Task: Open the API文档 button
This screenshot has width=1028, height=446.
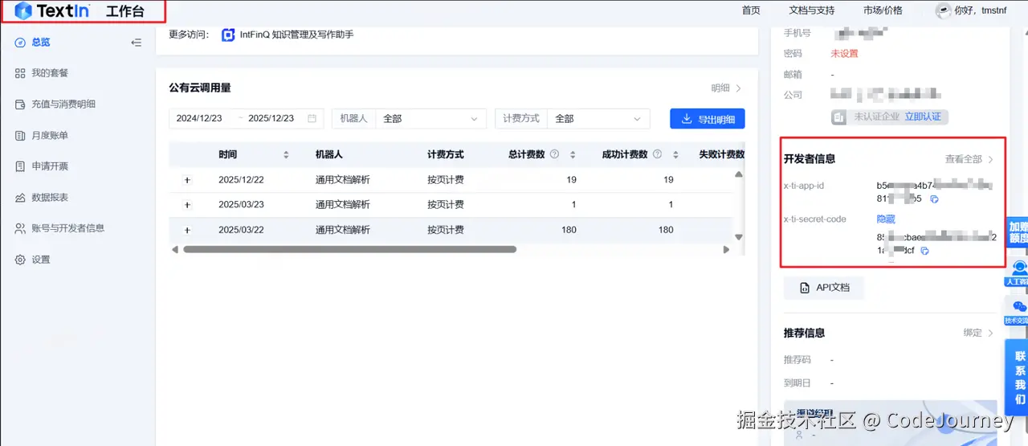Action: 824,288
